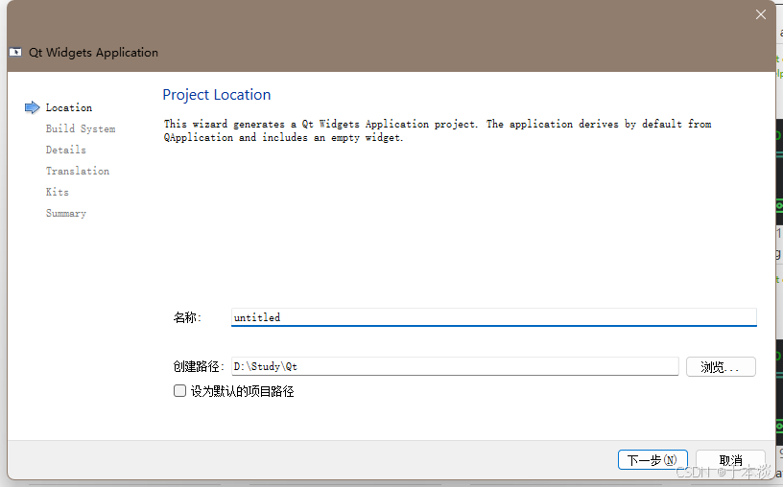Select the Build System wizard step

(81, 128)
